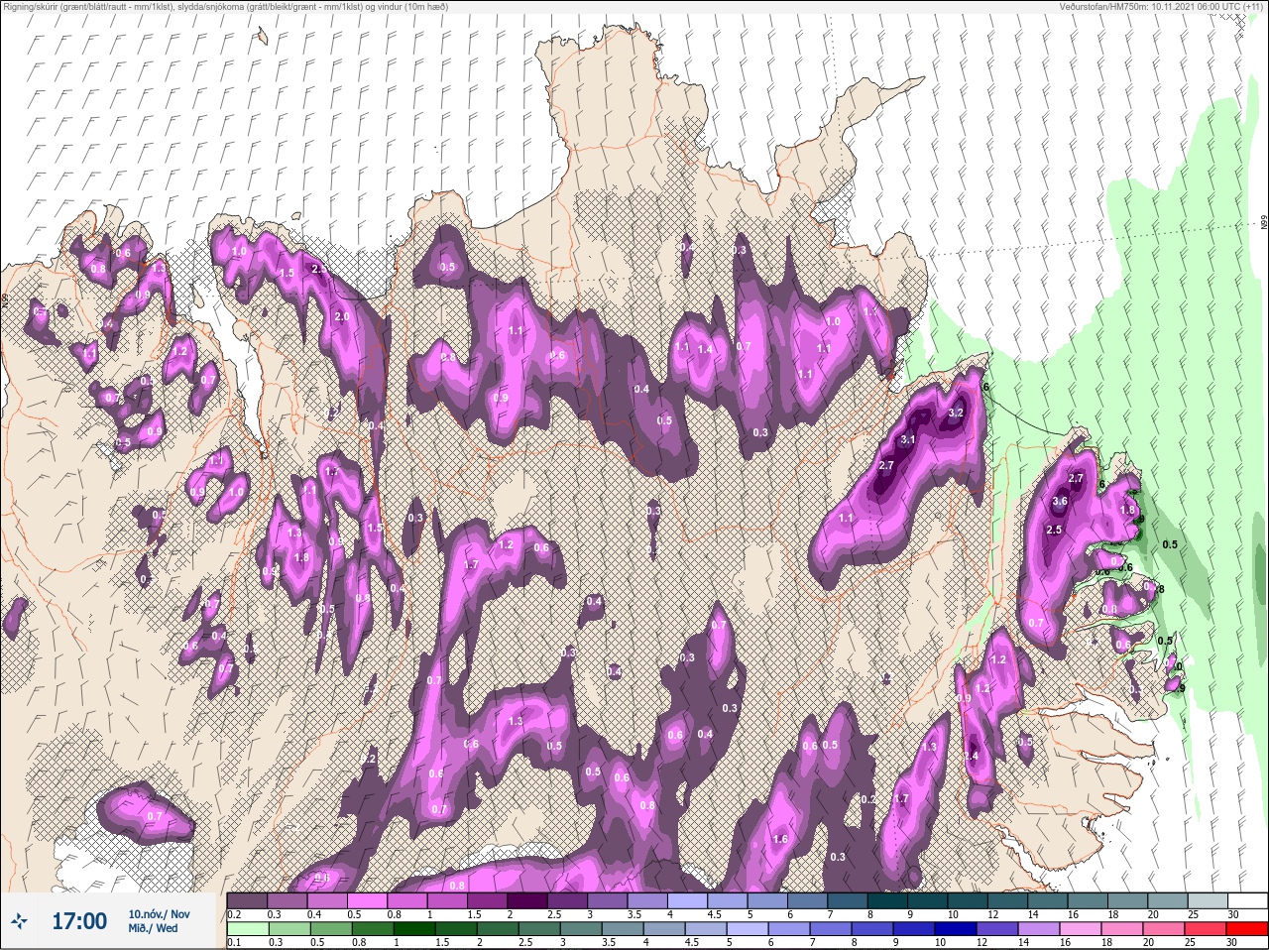Pick the bright pink 0.5–0.8 snow swatch
The width and height of the screenshot is (1269, 950).
(367, 899)
